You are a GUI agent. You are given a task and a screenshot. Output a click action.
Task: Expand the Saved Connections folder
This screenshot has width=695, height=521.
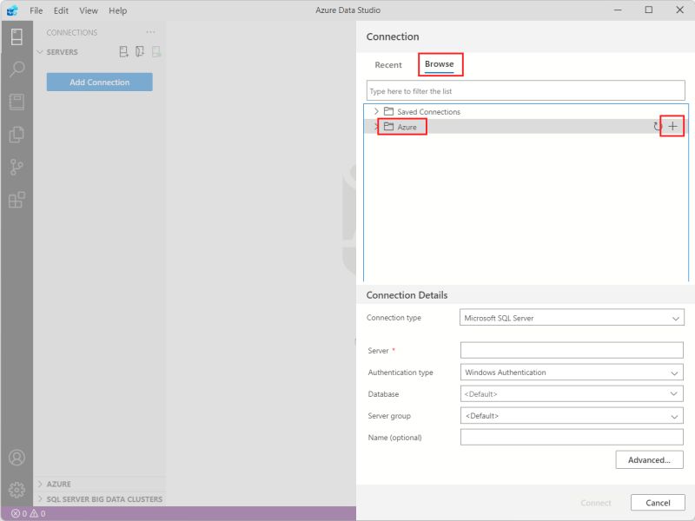[x=377, y=111]
